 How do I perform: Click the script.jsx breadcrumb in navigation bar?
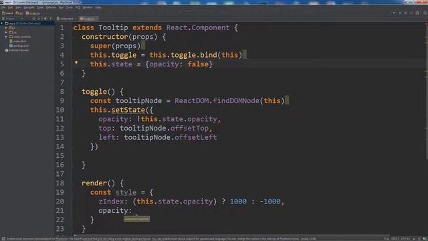coord(33,13)
